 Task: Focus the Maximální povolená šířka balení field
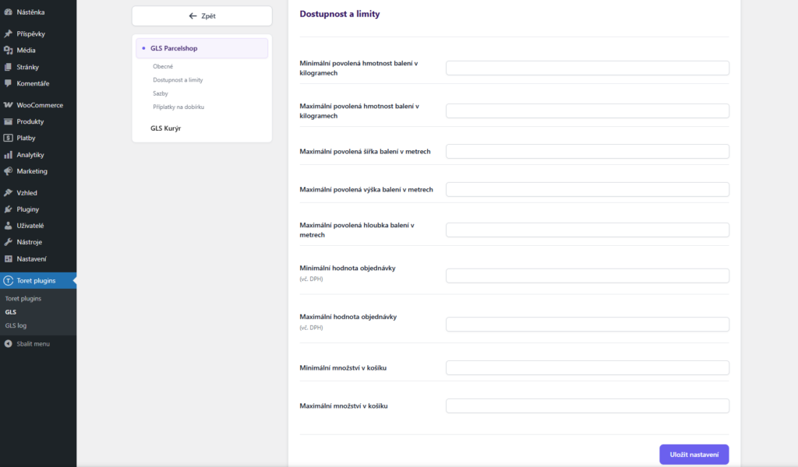coord(587,151)
